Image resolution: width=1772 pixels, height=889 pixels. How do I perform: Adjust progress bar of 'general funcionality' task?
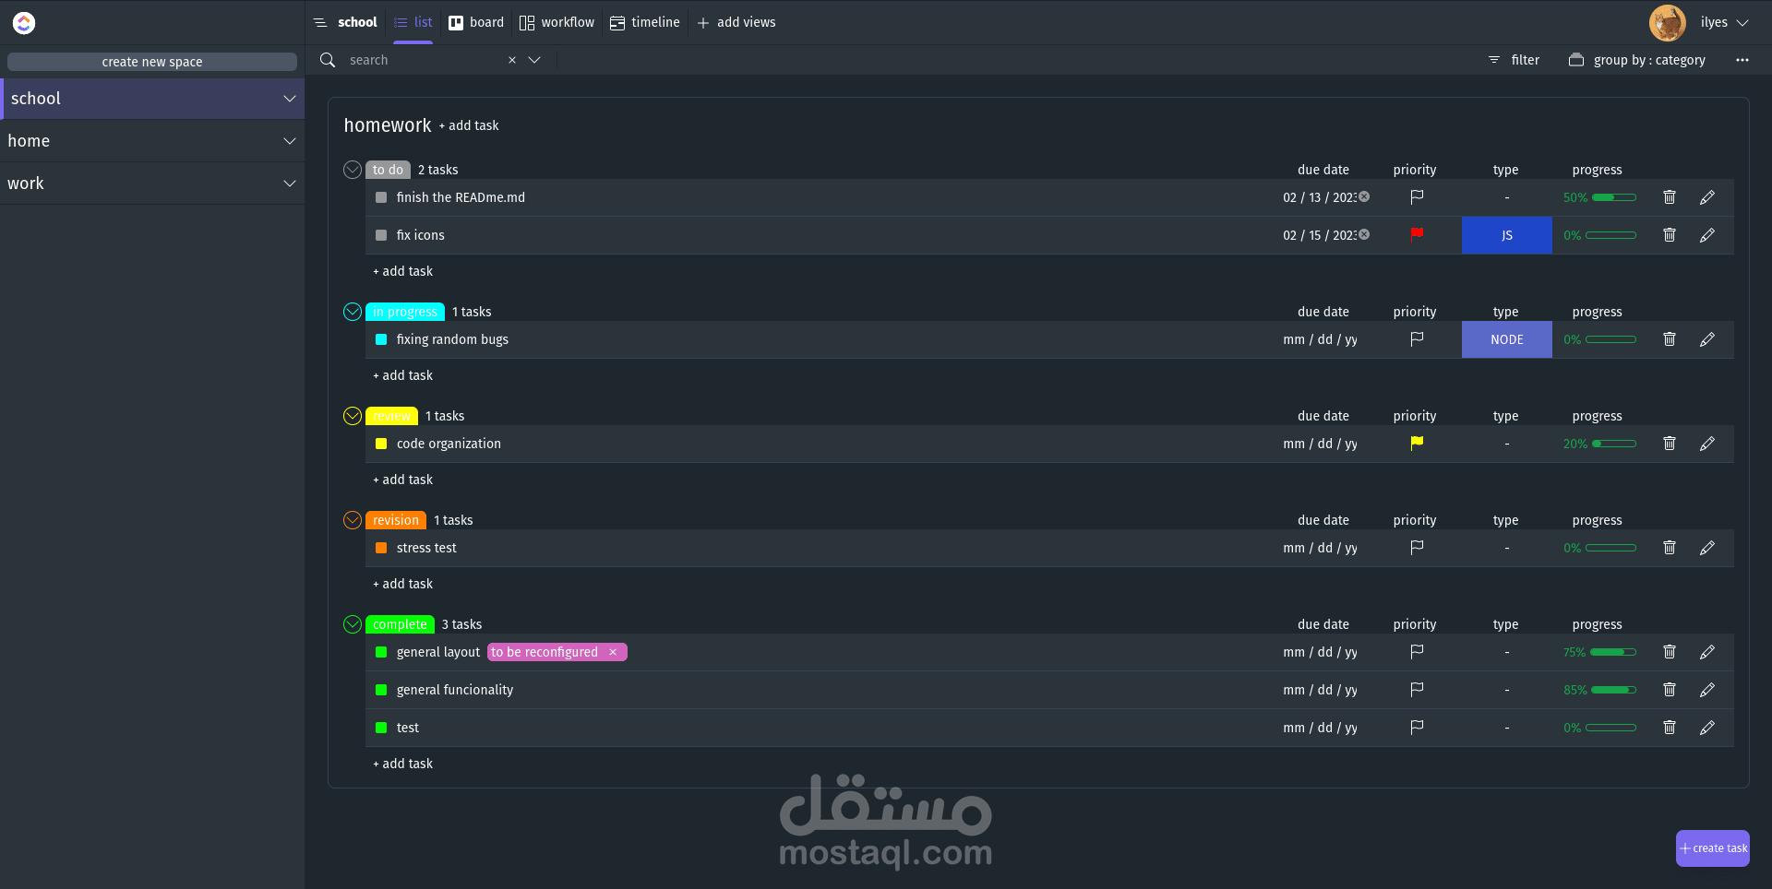point(1614,690)
